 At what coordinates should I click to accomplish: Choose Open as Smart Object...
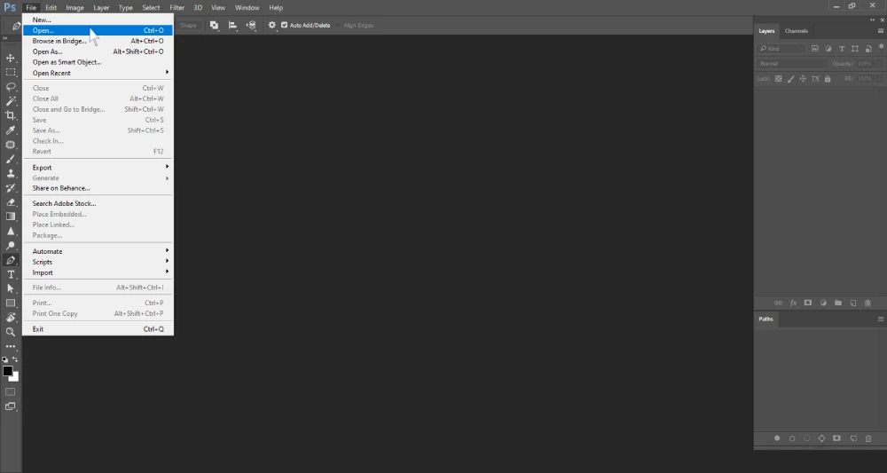(x=98, y=62)
